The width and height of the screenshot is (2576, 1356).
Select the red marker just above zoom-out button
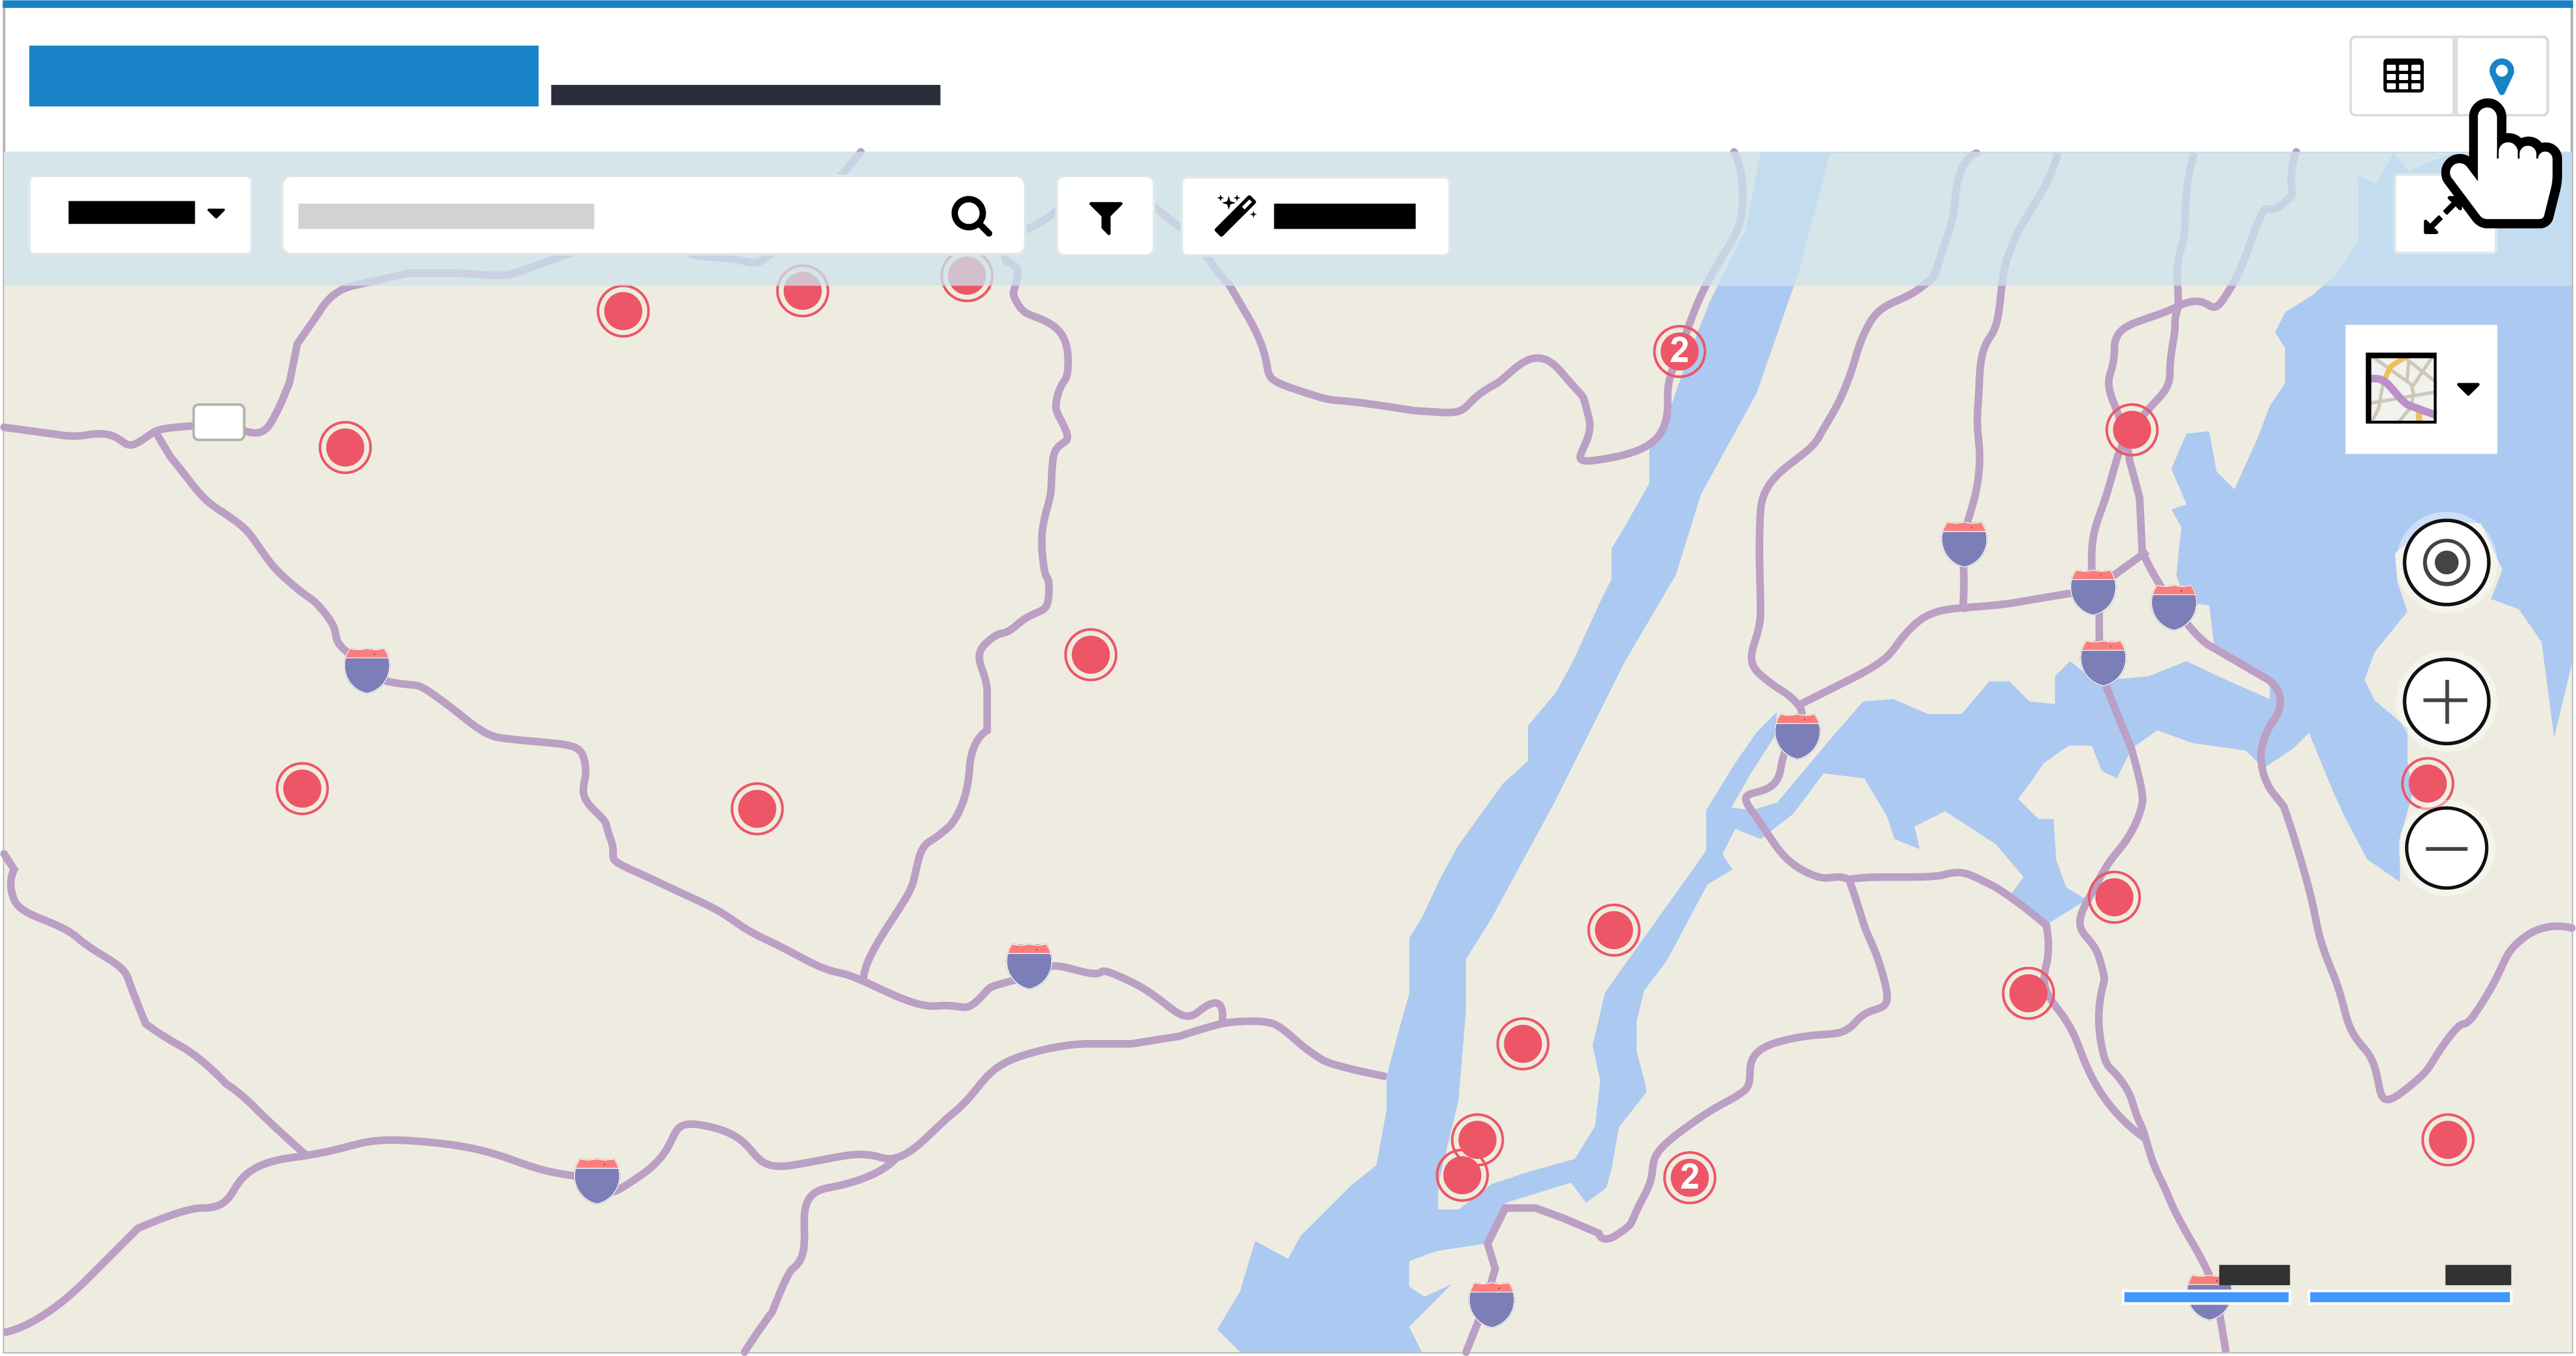tap(2427, 782)
